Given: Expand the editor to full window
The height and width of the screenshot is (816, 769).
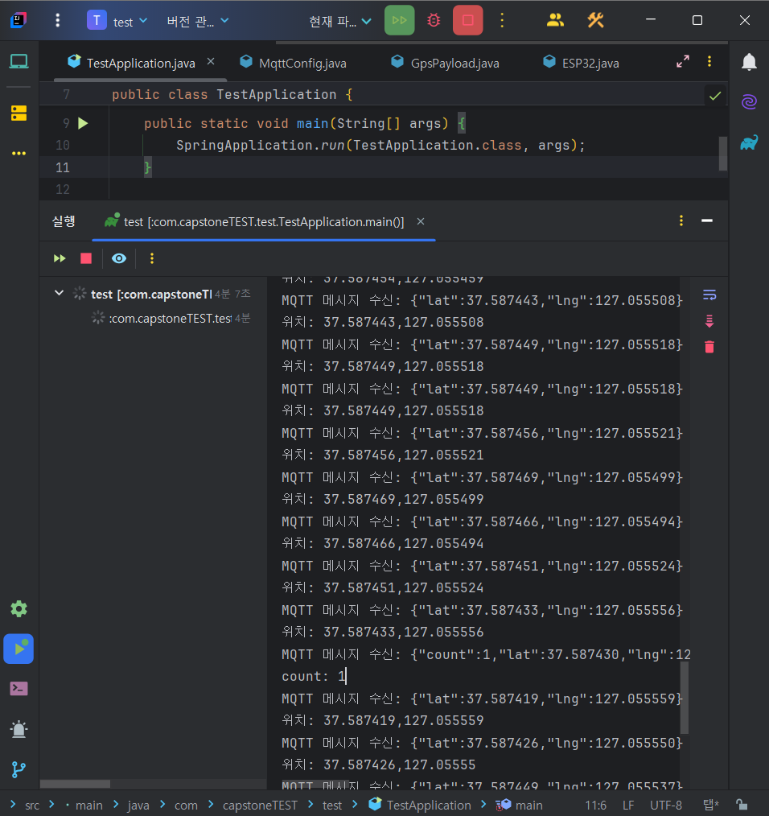Looking at the screenshot, I should tap(683, 61).
